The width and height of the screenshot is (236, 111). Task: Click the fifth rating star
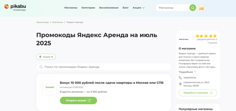pos(215,36)
